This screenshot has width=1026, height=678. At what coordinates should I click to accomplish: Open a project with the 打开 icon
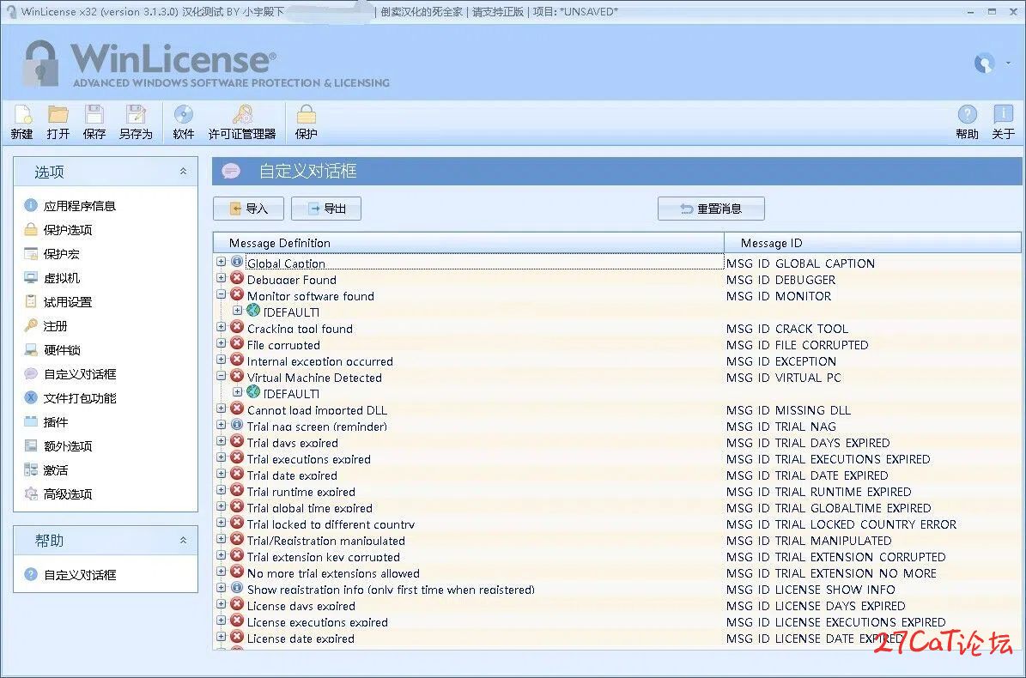(x=58, y=122)
